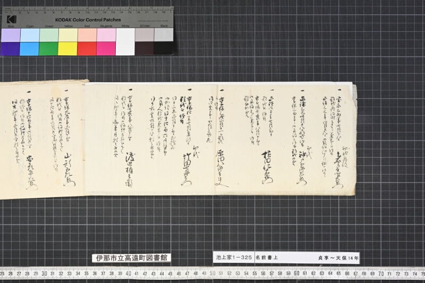
Task: Pick the solid black lower patch
Action: click(164, 48)
